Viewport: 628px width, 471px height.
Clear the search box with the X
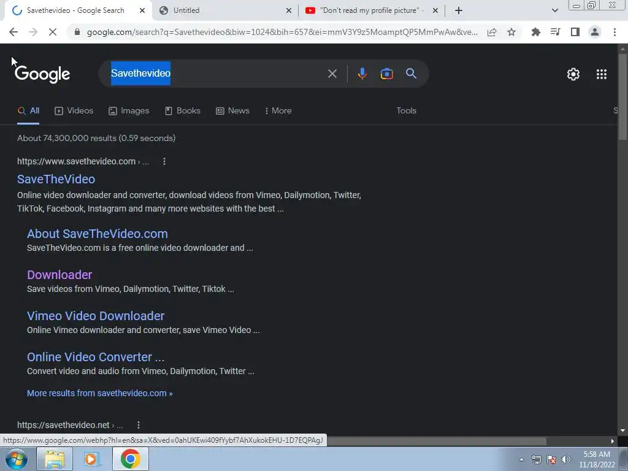pos(332,74)
